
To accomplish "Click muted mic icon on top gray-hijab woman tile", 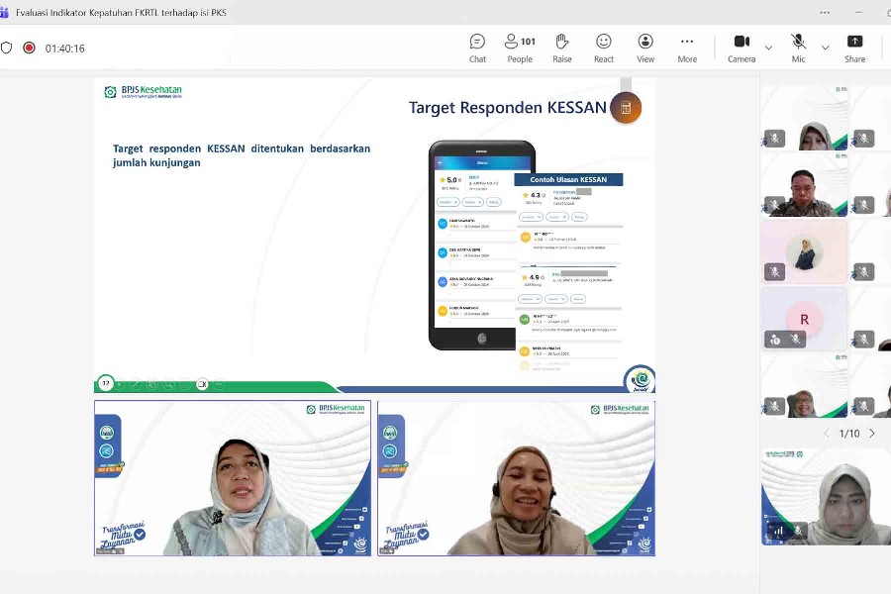I will 774,139.
